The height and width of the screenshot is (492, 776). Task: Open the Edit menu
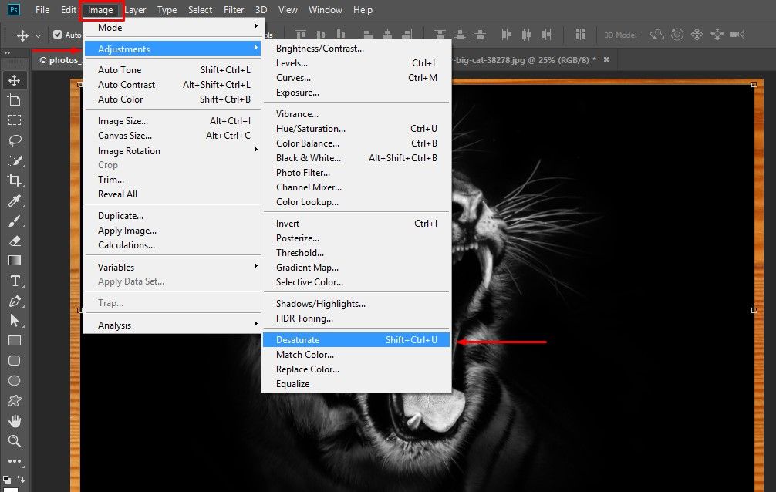tap(69, 9)
